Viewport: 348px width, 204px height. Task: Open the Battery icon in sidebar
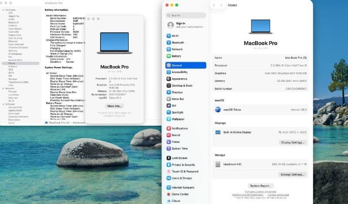[x=169, y=56]
